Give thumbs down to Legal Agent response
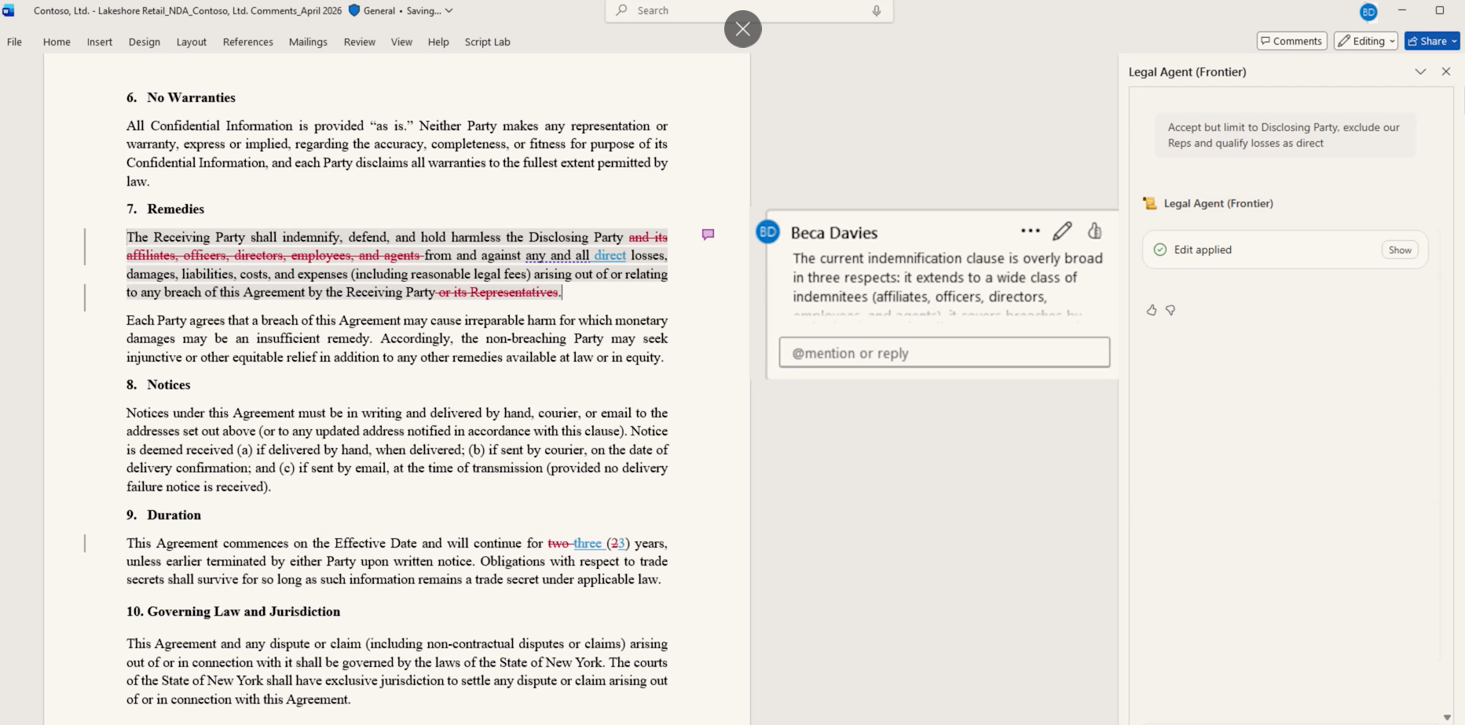 pos(1170,310)
